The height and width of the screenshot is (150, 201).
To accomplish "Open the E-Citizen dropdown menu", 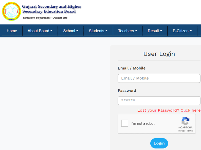I will pyautogui.click(x=182, y=31).
